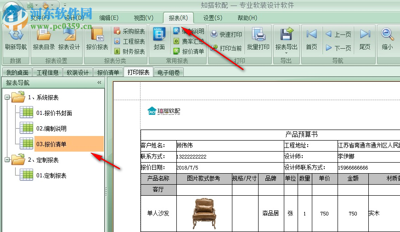Click 打印当前 print current
This screenshot has height=232, width=400.
226,48
